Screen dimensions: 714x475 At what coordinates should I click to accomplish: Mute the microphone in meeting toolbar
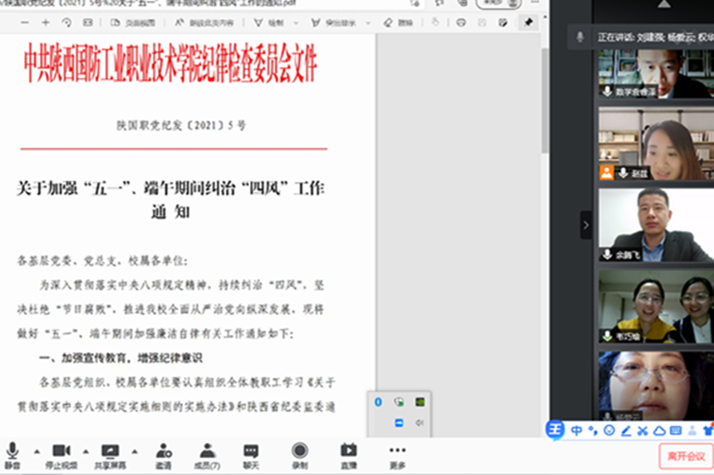pyautogui.click(x=12, y=453)
